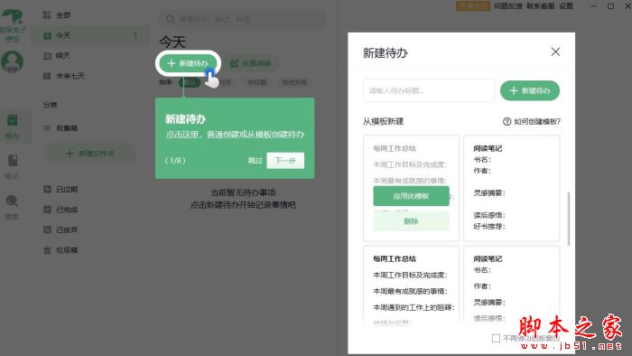Image resolution: width=632 pixels, height=356 pixels.
Task: Skip the tutorial with 跳过
Action: coord(255,161)
